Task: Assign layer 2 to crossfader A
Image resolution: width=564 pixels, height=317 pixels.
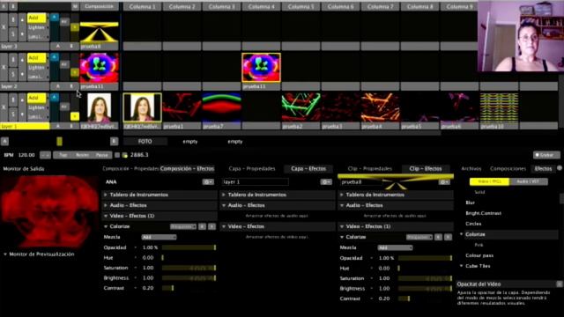Action: [58, 86]
